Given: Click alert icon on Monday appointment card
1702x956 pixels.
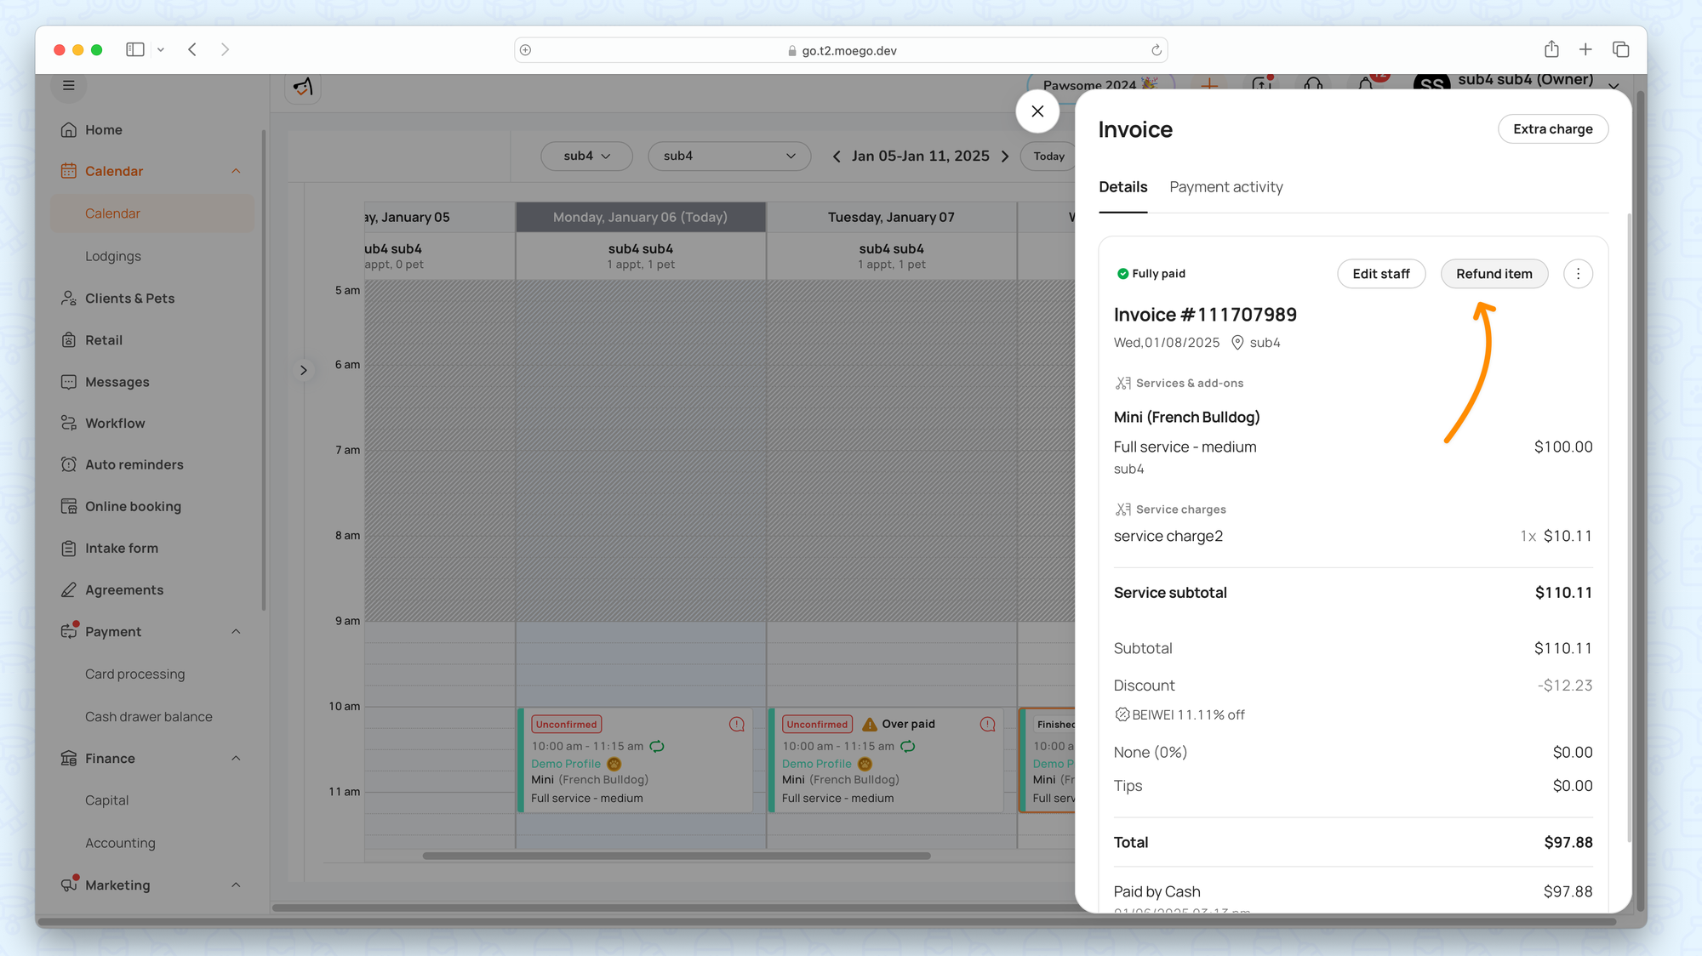Looking at the screenshot, I should tap(736, 725).
